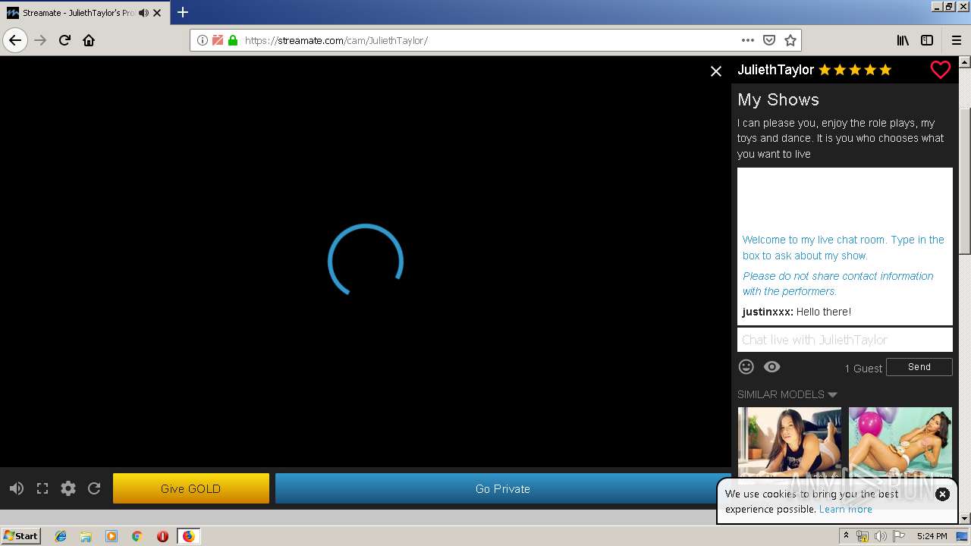Open the Windows Start button
The image size is (971, 546).
coord(21,536)
